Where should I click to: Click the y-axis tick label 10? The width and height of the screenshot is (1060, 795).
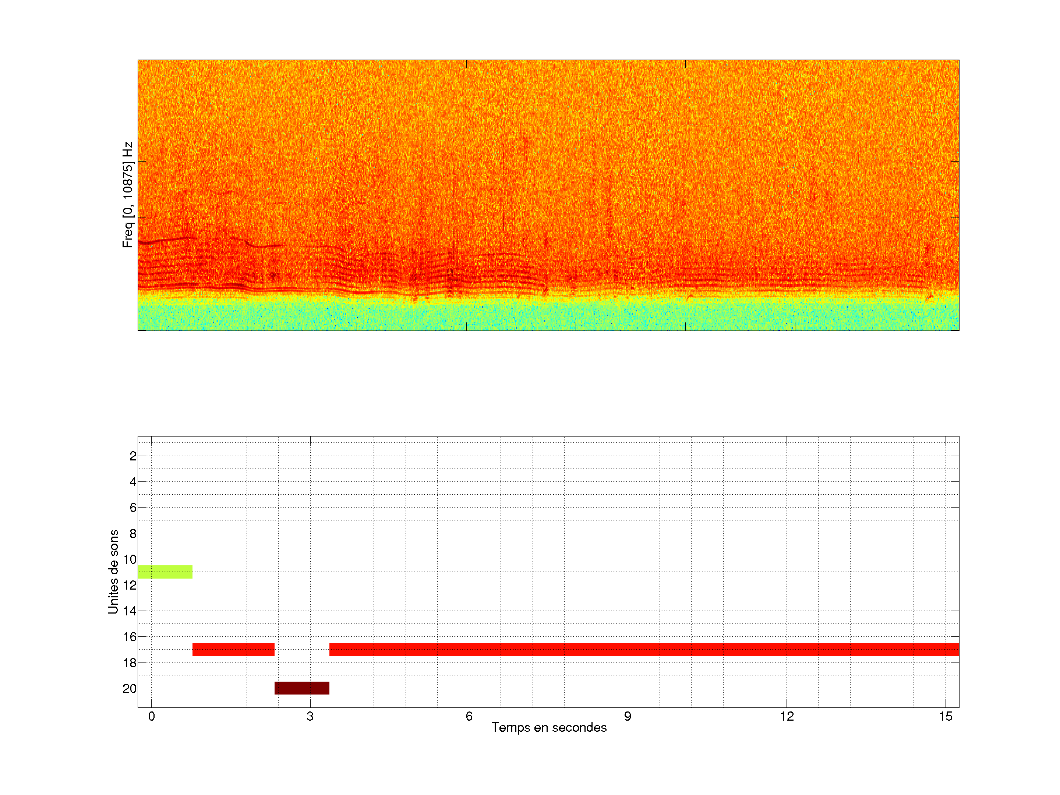click(x=130, y=559)
